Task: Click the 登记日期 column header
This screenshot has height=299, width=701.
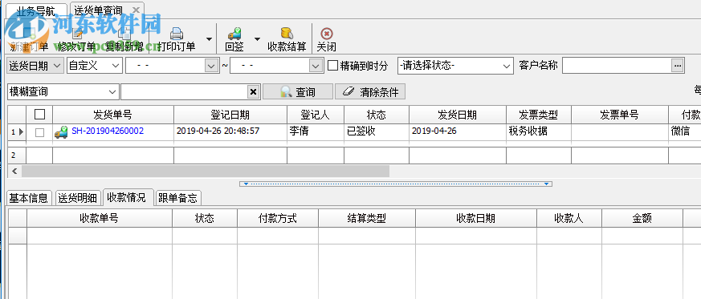Action: tap(230, 115)
